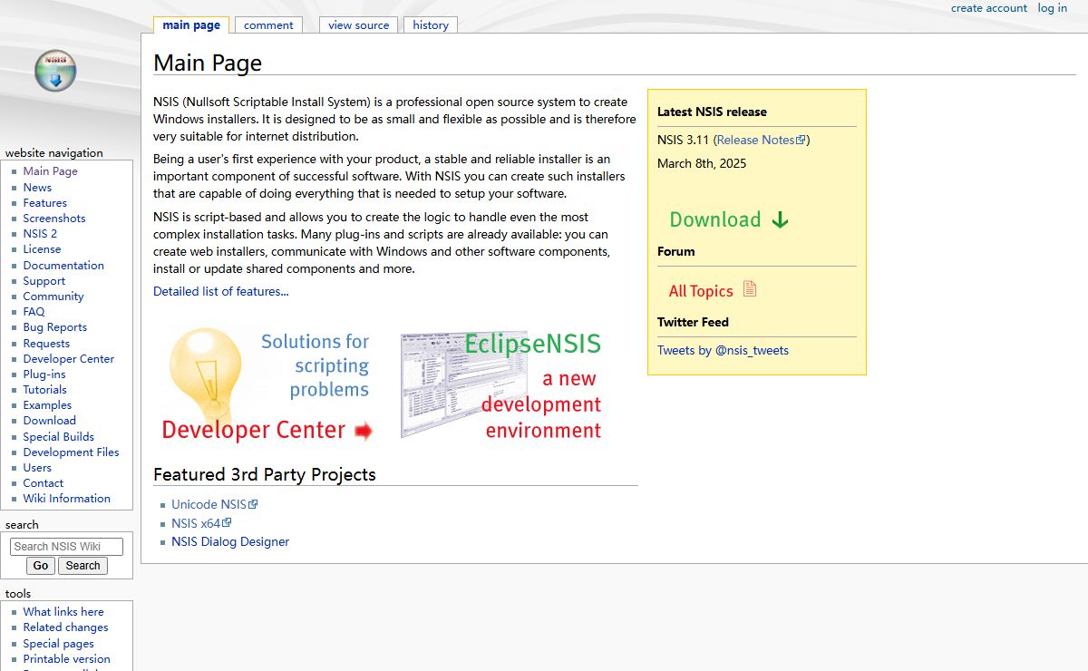Open the Release Notes link
Viewport: 1088px width, 671px height.
click(761, 141)
